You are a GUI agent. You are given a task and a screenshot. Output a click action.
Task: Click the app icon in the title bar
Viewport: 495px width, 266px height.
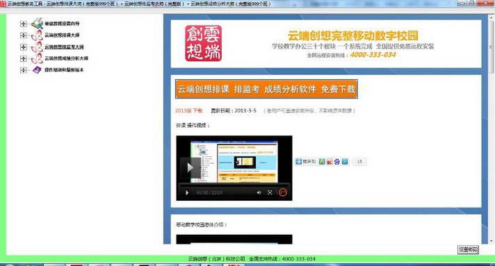click(x=3, y=3)
